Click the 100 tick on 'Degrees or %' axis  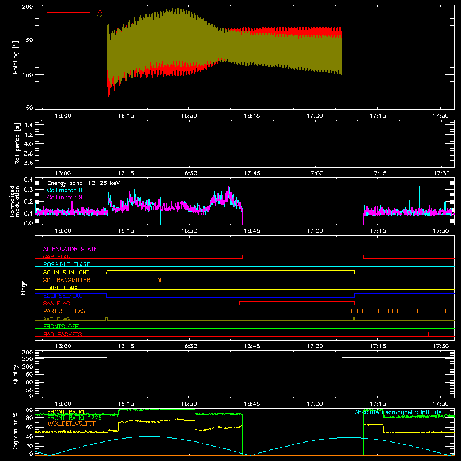pyautogui.click(x=28, y=410)
